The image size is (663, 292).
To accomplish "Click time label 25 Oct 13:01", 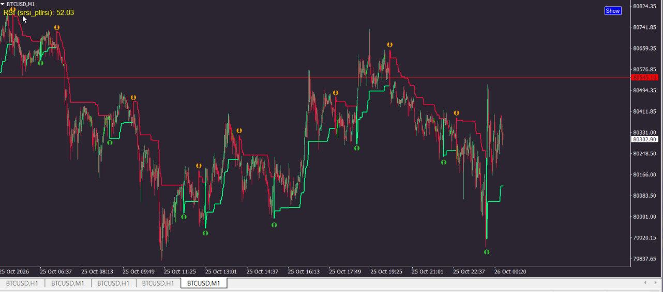I will (x=221, y=271).
